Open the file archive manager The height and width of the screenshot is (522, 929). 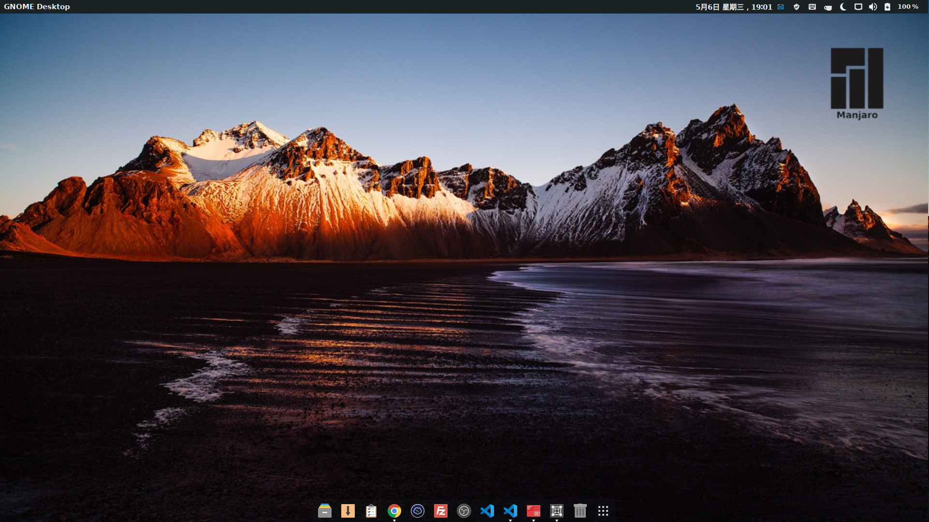(x=325, y=511)
